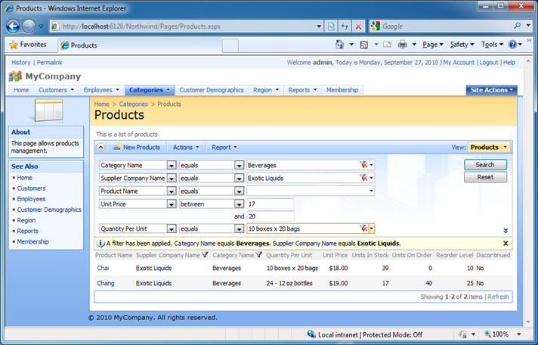Image resolution: width=538 pixels, height=345 pixels.
Task: Click the Print icon in the command bar
Action: pyautogui.click(x=403, y=45)
